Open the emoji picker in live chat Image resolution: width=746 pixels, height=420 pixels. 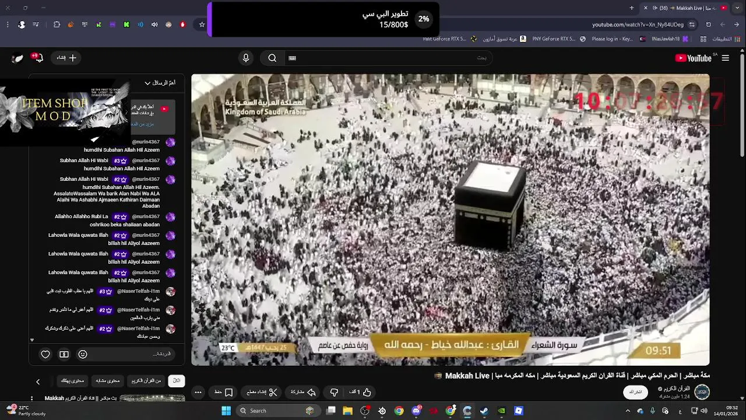[83, 354]
